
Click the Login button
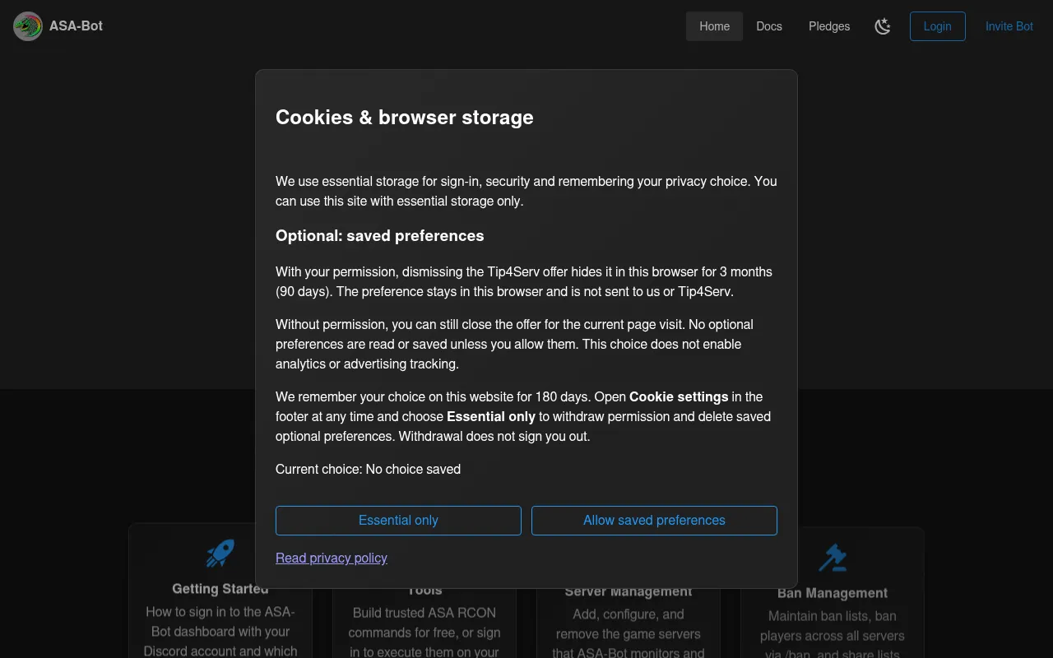point(938,26)
